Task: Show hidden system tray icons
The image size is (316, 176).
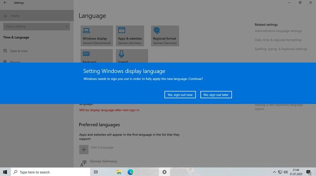Action: [274, 172]
